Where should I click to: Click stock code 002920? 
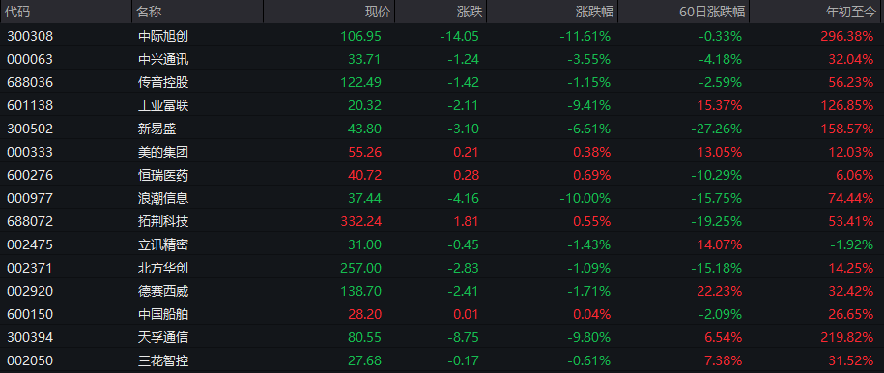click(x=30, y=291)
